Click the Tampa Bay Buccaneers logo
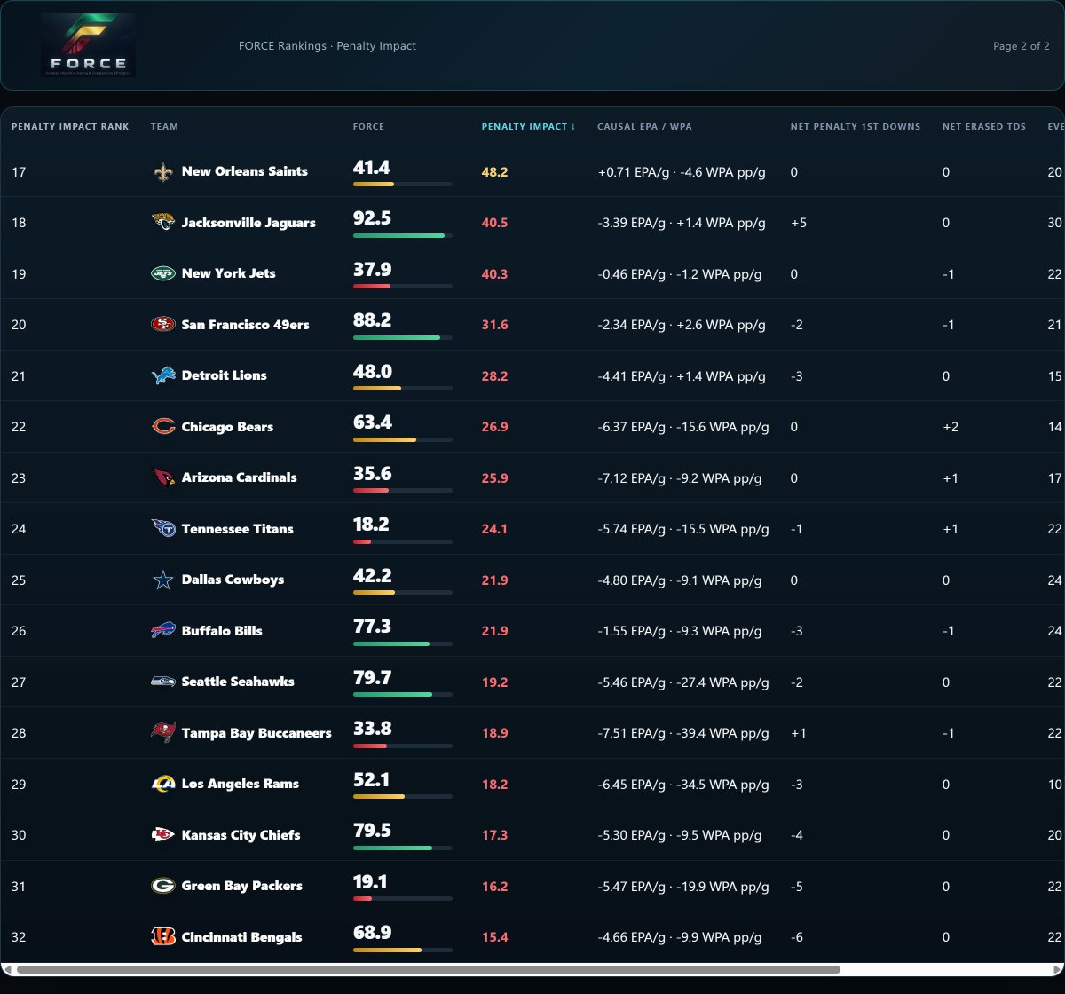Screen dimensions: 1065x994 pyautogui.click(x=163, y=733)
